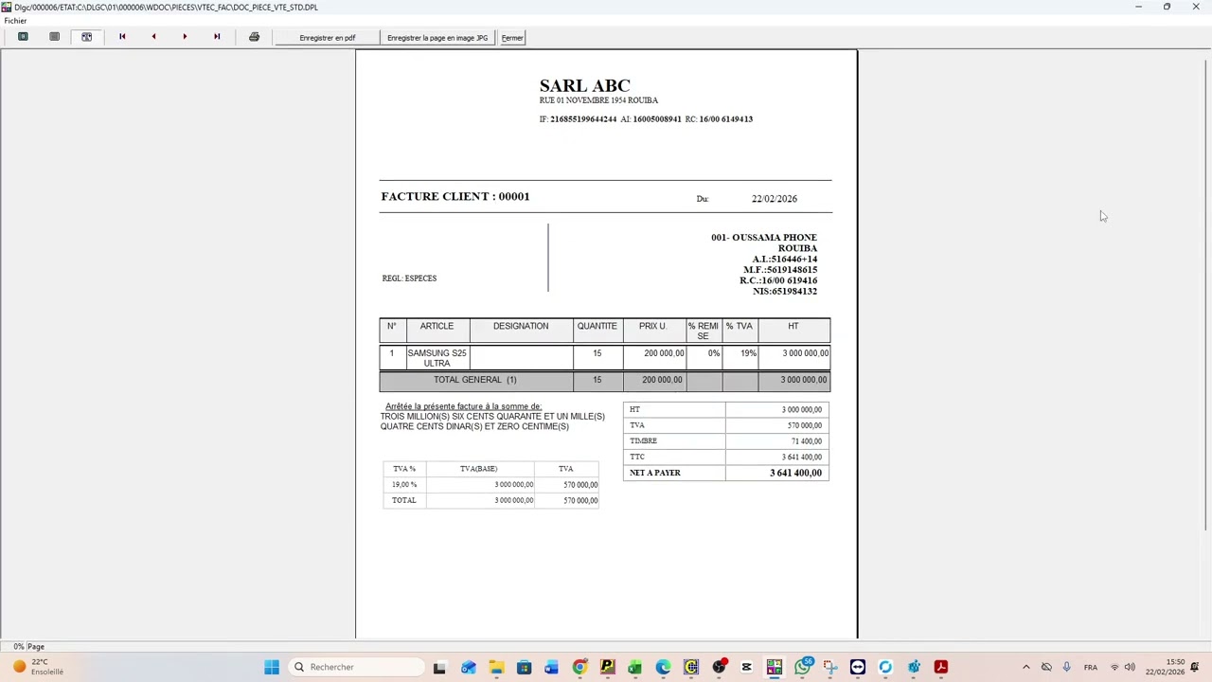
Task: Click the net amount 3 641 400,00
Action: pyautogui.click(x=795, y=473)
